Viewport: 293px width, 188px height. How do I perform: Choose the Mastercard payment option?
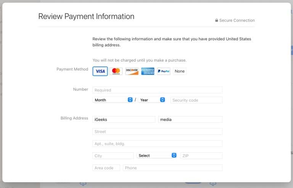point(116,71)
